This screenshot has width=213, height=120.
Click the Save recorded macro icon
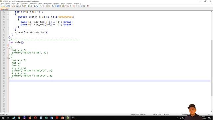click(x=84, y=6)
